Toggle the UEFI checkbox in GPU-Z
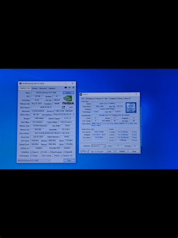This screenshot has width=178, height=238. [68, 108]
